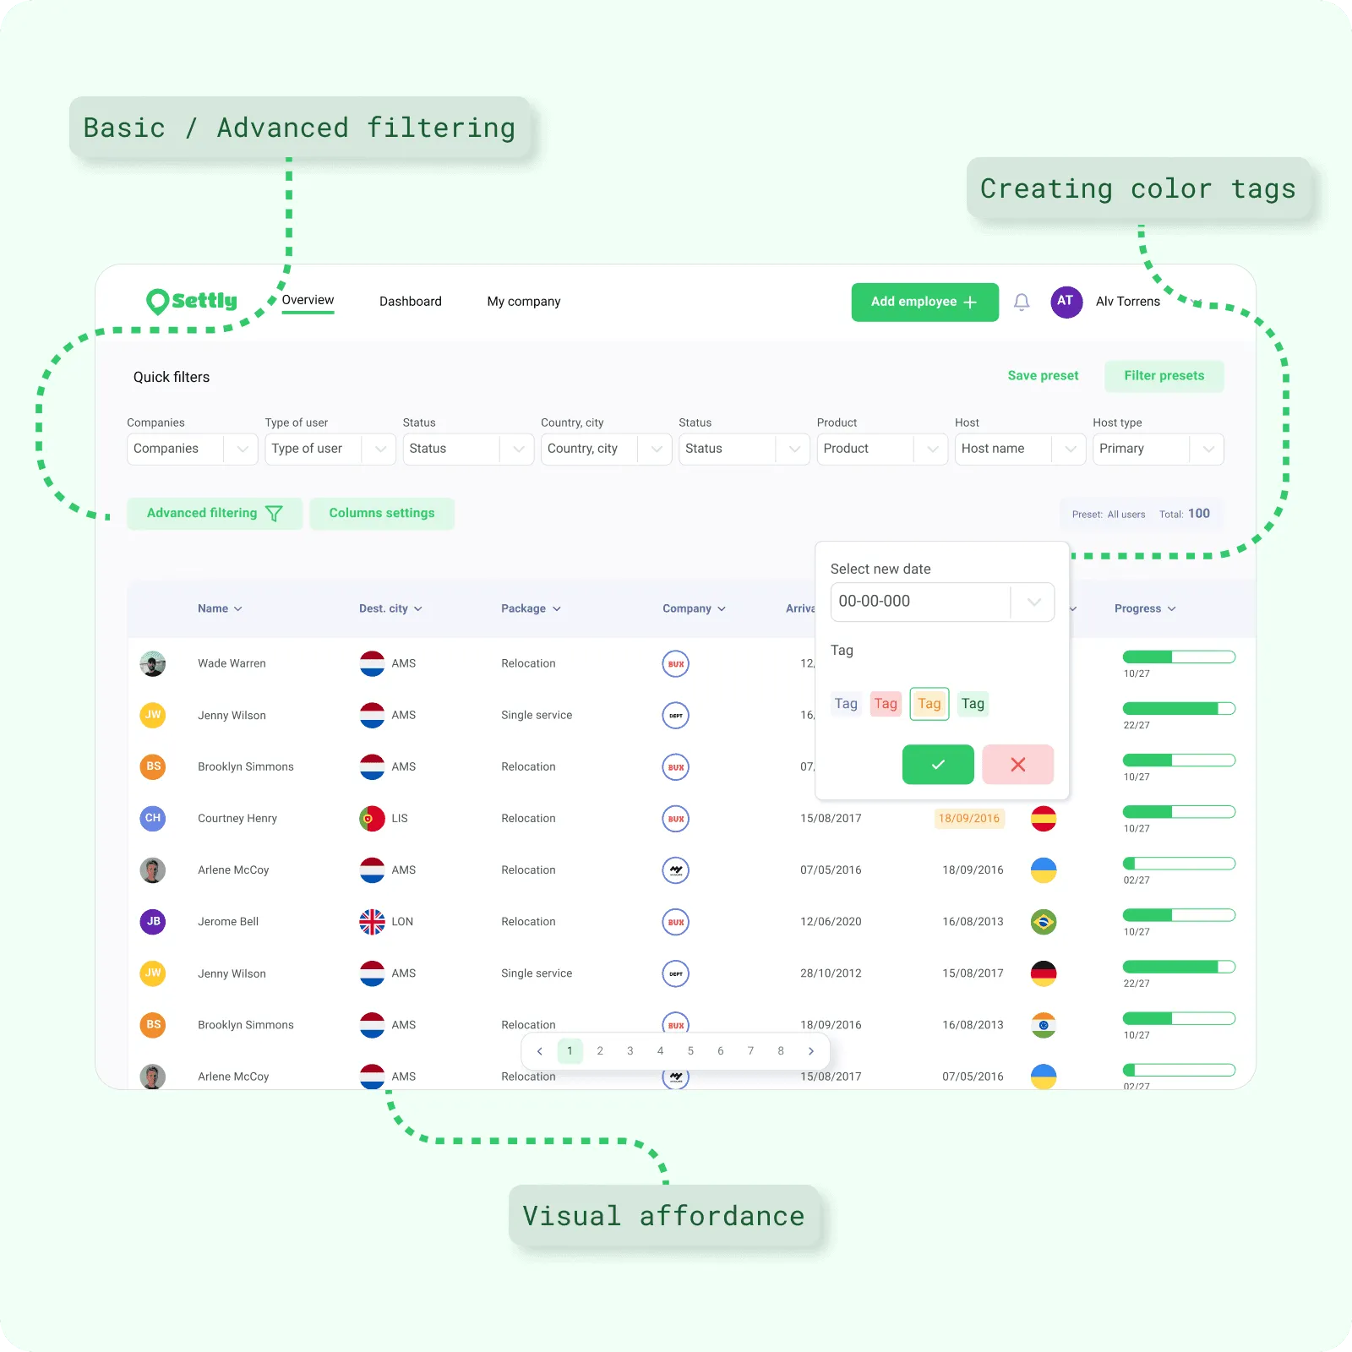
Task: Go to previous page arrow
Action: pyautogui.click(x=540, y=1051)
